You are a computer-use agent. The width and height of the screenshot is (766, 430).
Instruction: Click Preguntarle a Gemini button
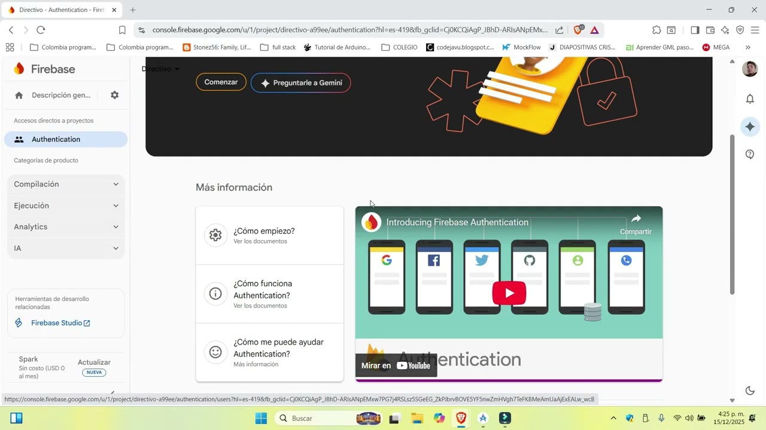click(300, 83)
